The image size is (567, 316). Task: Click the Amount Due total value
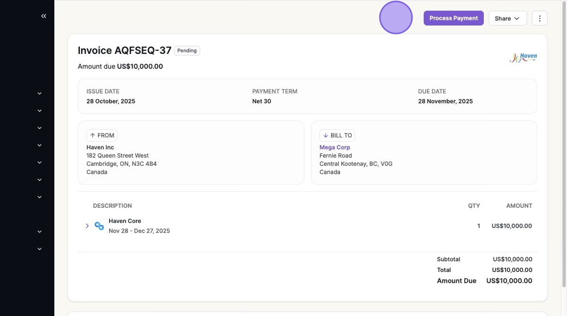point(509,281)
